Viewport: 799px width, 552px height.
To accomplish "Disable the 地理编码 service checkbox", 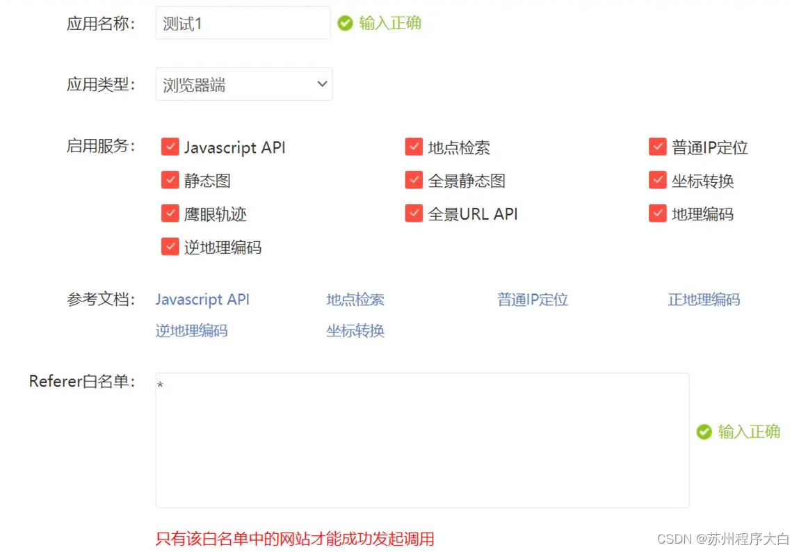I will click(657, 213).
